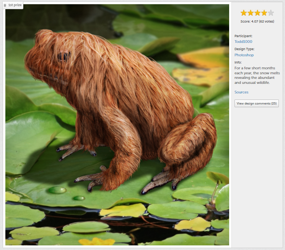The width and height of the screenshot is (285, 250).
Task: Click View design comments (25) button
Action: [256, 103]
